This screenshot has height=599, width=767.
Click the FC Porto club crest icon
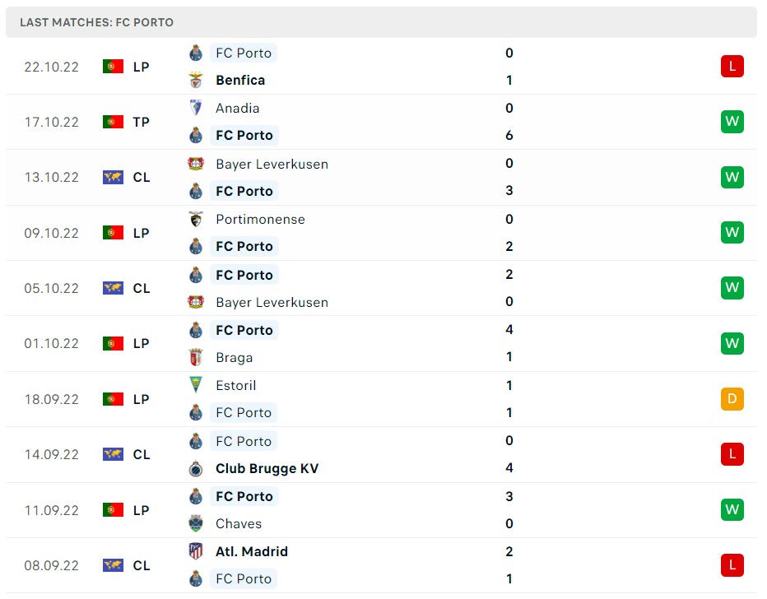(195, 53)
